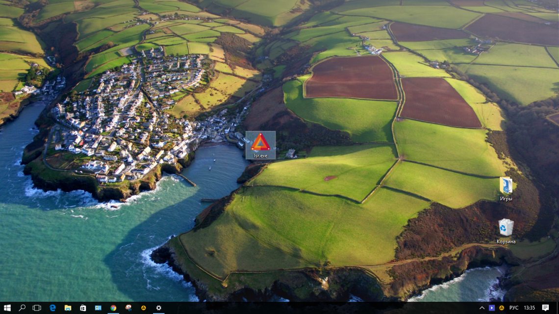Launch Microsoft Edge from the taskbar

[52, 308]
